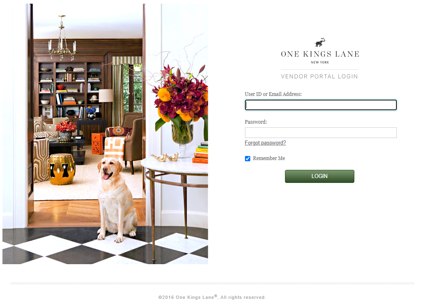Click the ONE KINGS LANE wordmark
Screen dimensions: 425x305
(320, 54)
